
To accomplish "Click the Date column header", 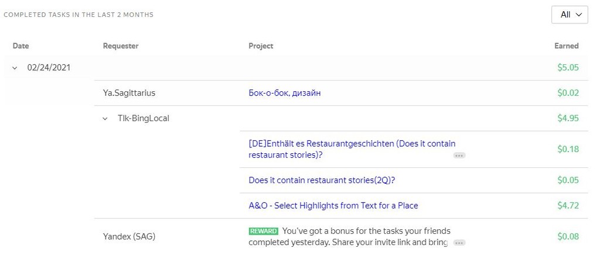I will point(21,46).
